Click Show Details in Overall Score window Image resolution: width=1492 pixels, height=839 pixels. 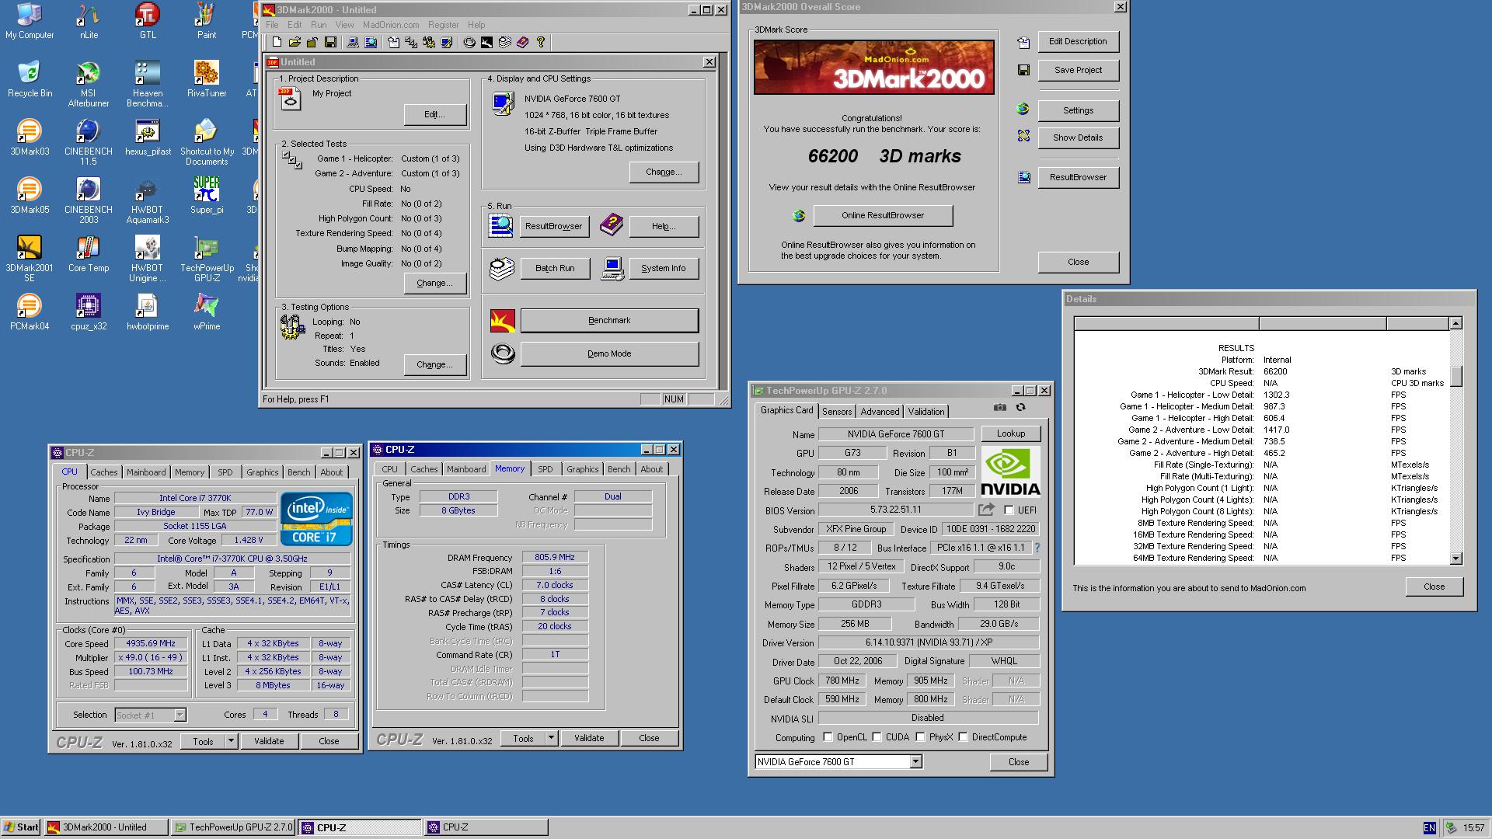click(1078, 138)
